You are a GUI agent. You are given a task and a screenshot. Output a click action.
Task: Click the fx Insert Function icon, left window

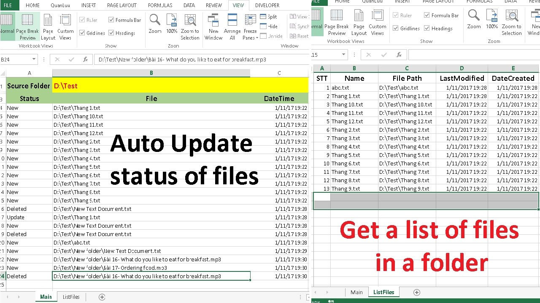[x=85, y=59]
